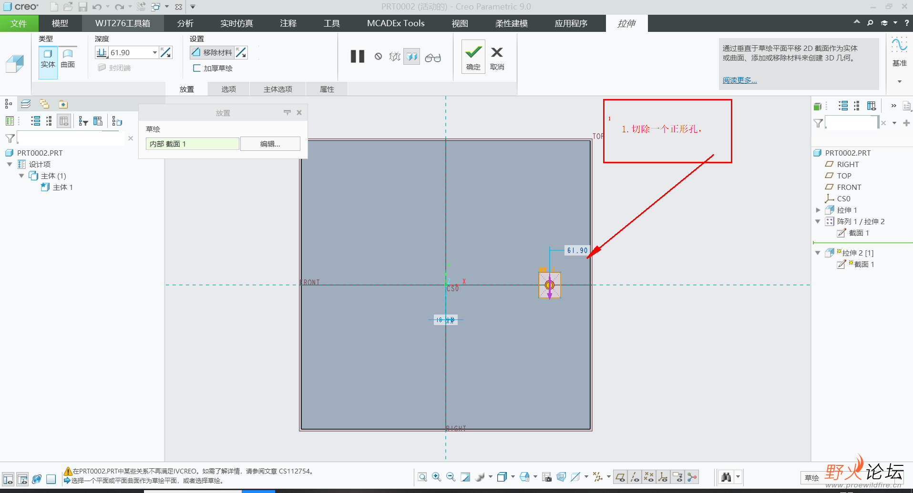The image size is (913, 493).
Task: Open left tree filter settings icon
Action: (83, 121)
